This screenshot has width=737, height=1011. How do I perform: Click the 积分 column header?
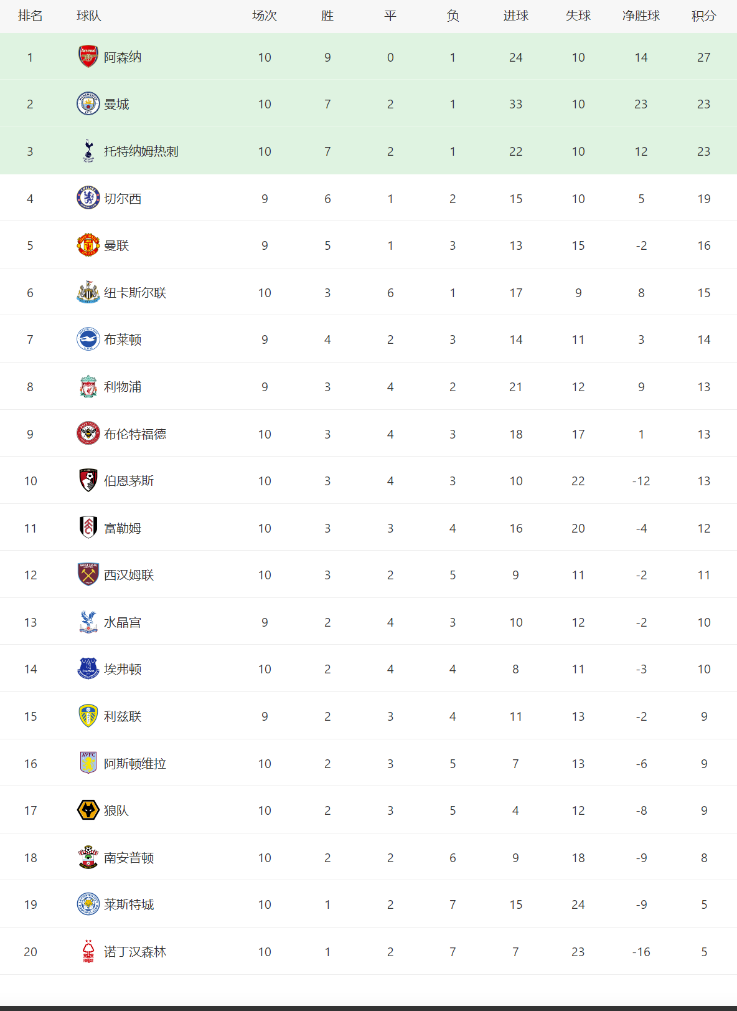tap(704, 16)
